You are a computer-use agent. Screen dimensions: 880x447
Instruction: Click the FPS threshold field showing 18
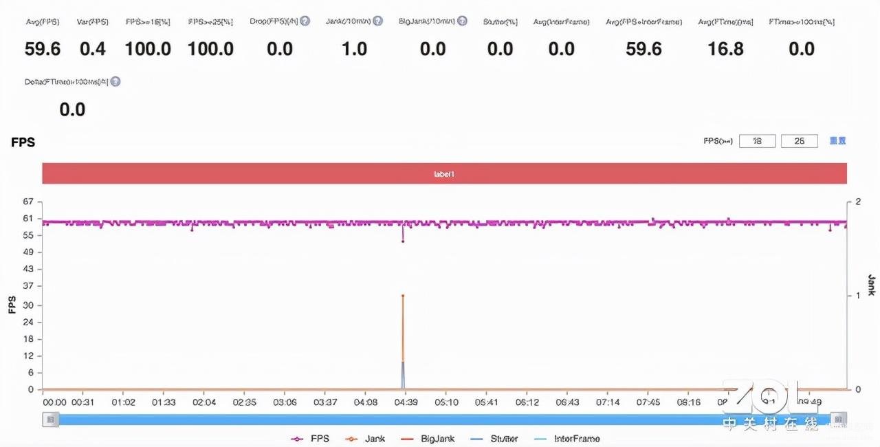pos(758,141)
